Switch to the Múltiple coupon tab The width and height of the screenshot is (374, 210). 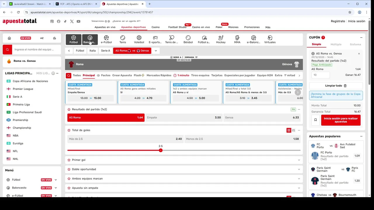tap(336, 44)
